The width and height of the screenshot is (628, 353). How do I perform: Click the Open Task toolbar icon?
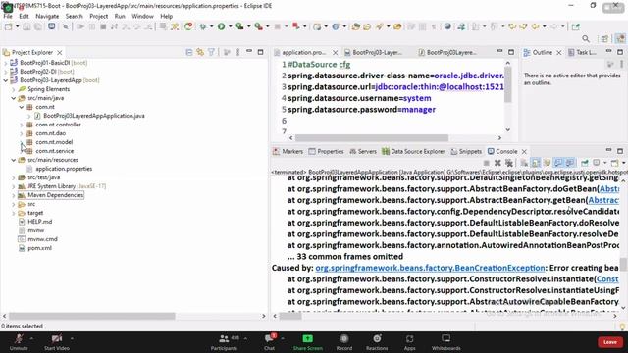pos(367,26)
